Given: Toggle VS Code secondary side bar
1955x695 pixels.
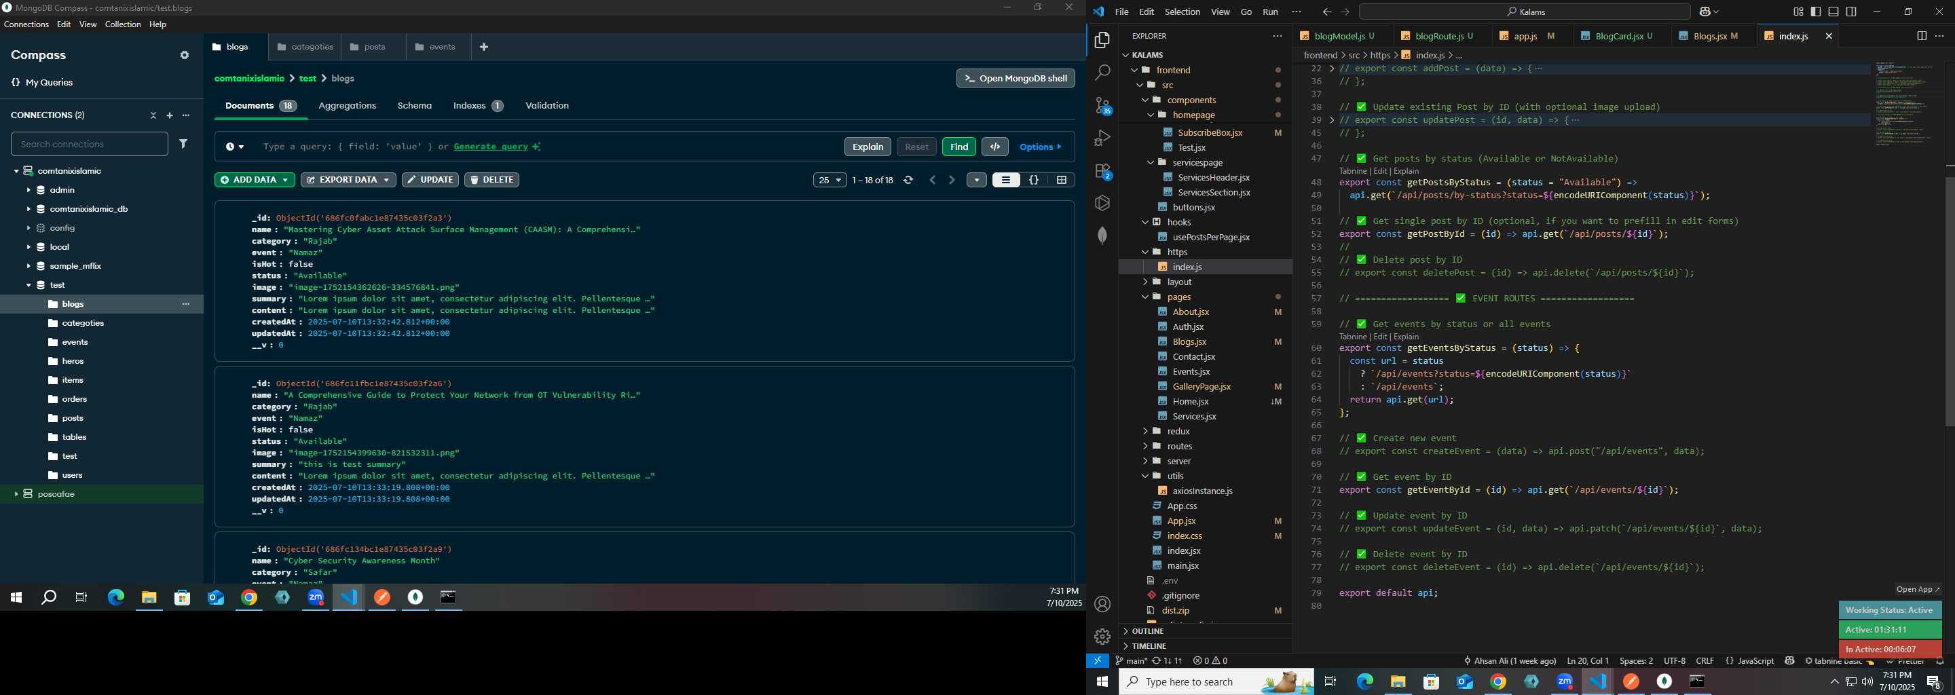Looking at the screenshot, I should click(x=1851, y=12).
